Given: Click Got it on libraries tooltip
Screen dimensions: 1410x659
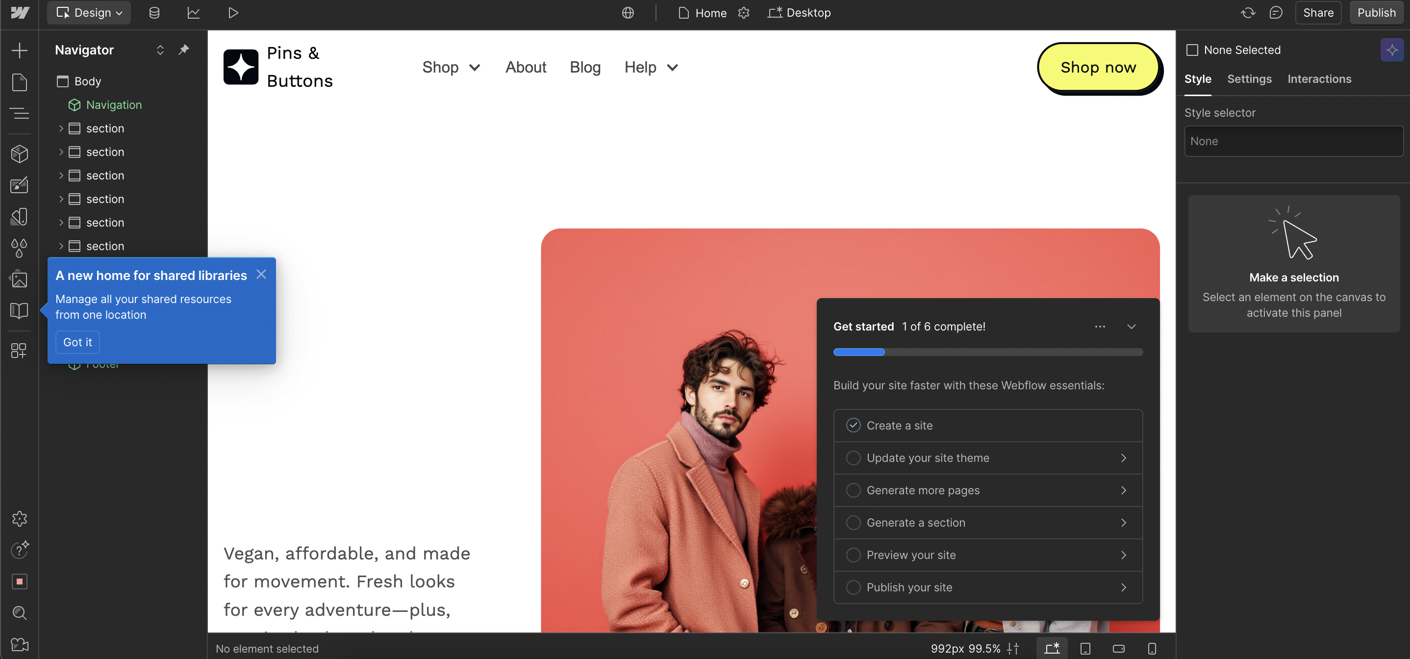Looking at the screenshot, I should coord(77,342).
